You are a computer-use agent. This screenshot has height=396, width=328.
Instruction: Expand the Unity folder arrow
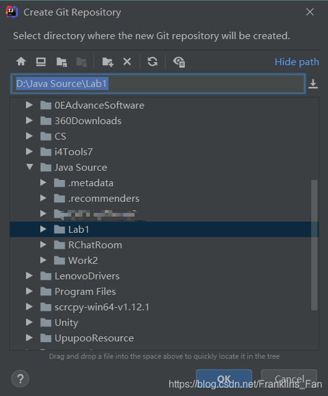click(x=29, y=322)
